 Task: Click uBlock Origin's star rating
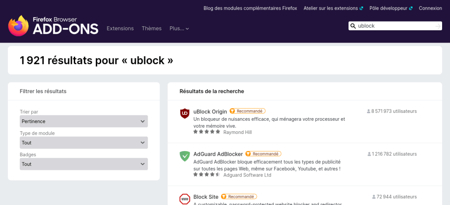coord(207,132)
